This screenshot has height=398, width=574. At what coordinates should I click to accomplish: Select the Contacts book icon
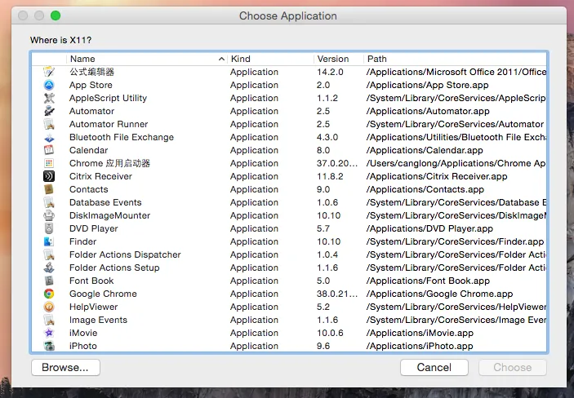(x=49, y=189)
